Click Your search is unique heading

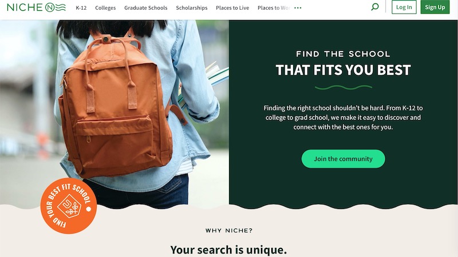[228, 250]
